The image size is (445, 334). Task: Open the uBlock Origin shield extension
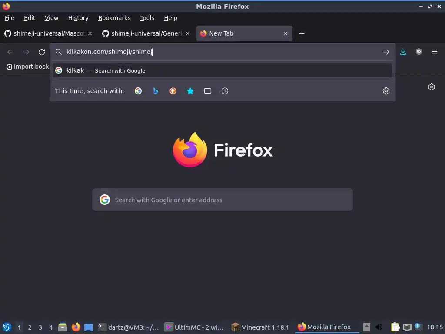pos(418,52)
